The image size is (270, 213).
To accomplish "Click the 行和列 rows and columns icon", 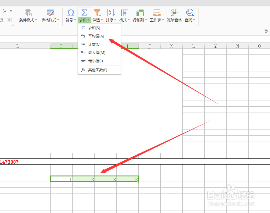I will (140, 12).
